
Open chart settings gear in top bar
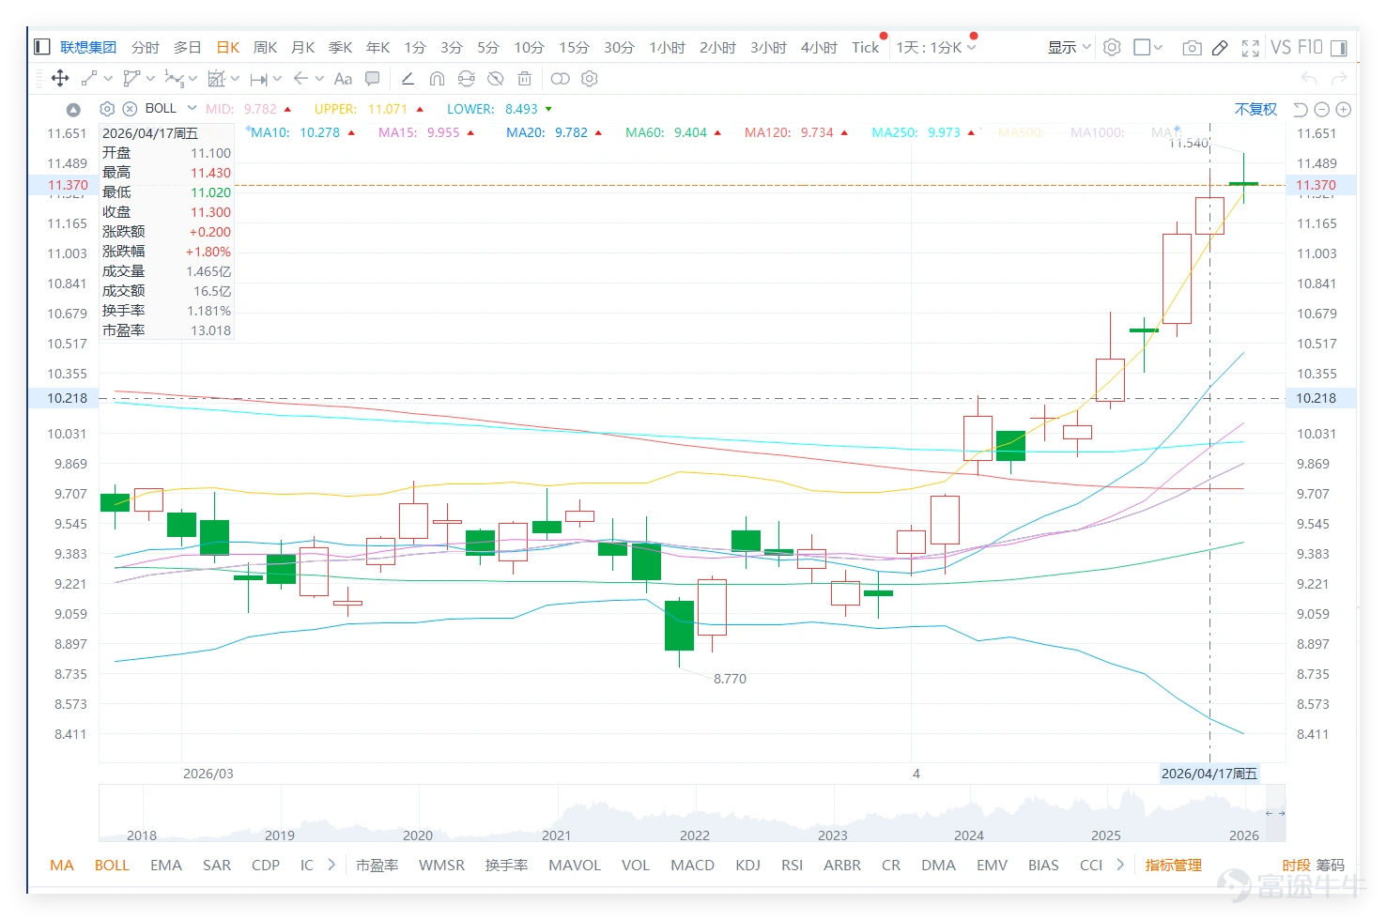1112,47
